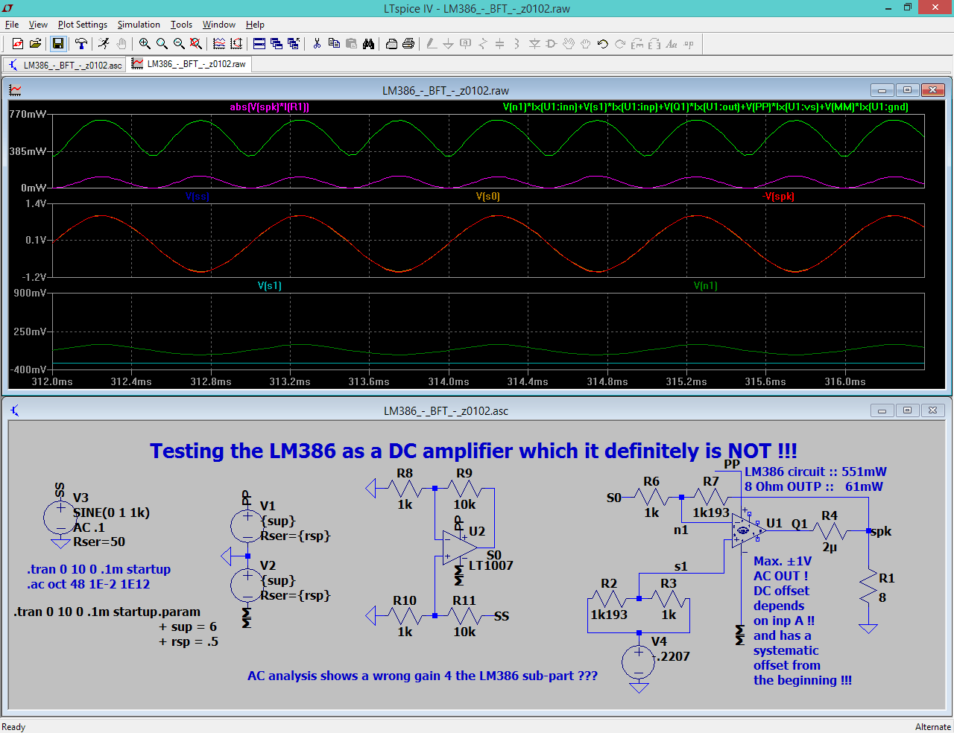Open the File menu
The width and height of the screenshot is (954, 733).
pyautogui.click(x=12, y=25)
